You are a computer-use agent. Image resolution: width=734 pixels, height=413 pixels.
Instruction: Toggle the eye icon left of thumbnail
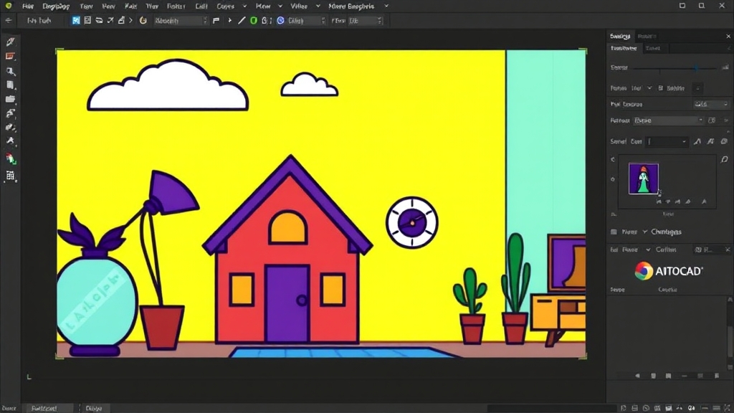point(613,179)
